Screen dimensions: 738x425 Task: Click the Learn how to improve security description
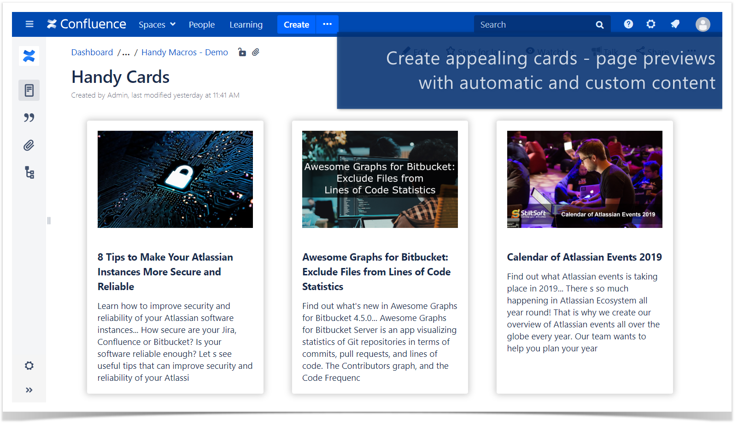click(175, 342)
